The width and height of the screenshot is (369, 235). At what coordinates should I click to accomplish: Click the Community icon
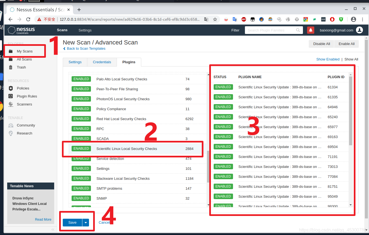pyautogui.click(x=11, y=125)
